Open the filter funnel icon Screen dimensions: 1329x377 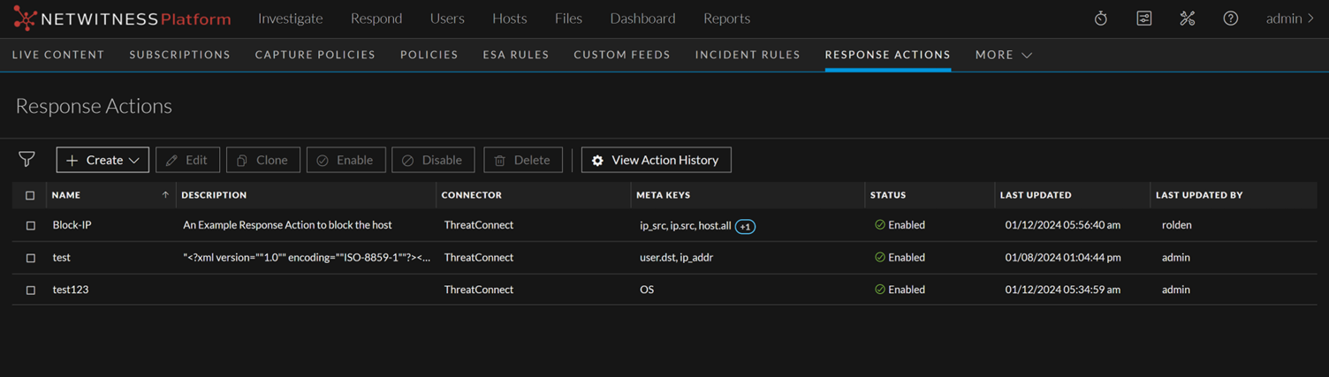(x=27, y=159)
